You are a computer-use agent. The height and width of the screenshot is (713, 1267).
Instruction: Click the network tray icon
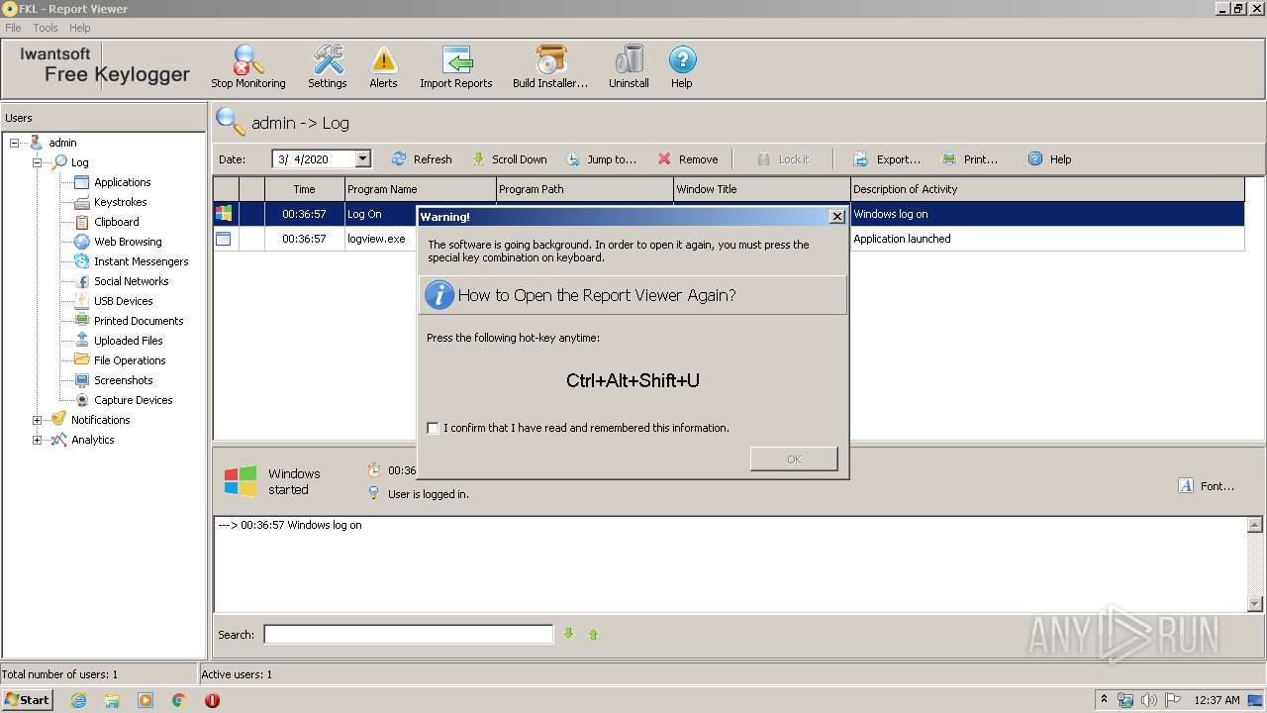point(1125,700)
